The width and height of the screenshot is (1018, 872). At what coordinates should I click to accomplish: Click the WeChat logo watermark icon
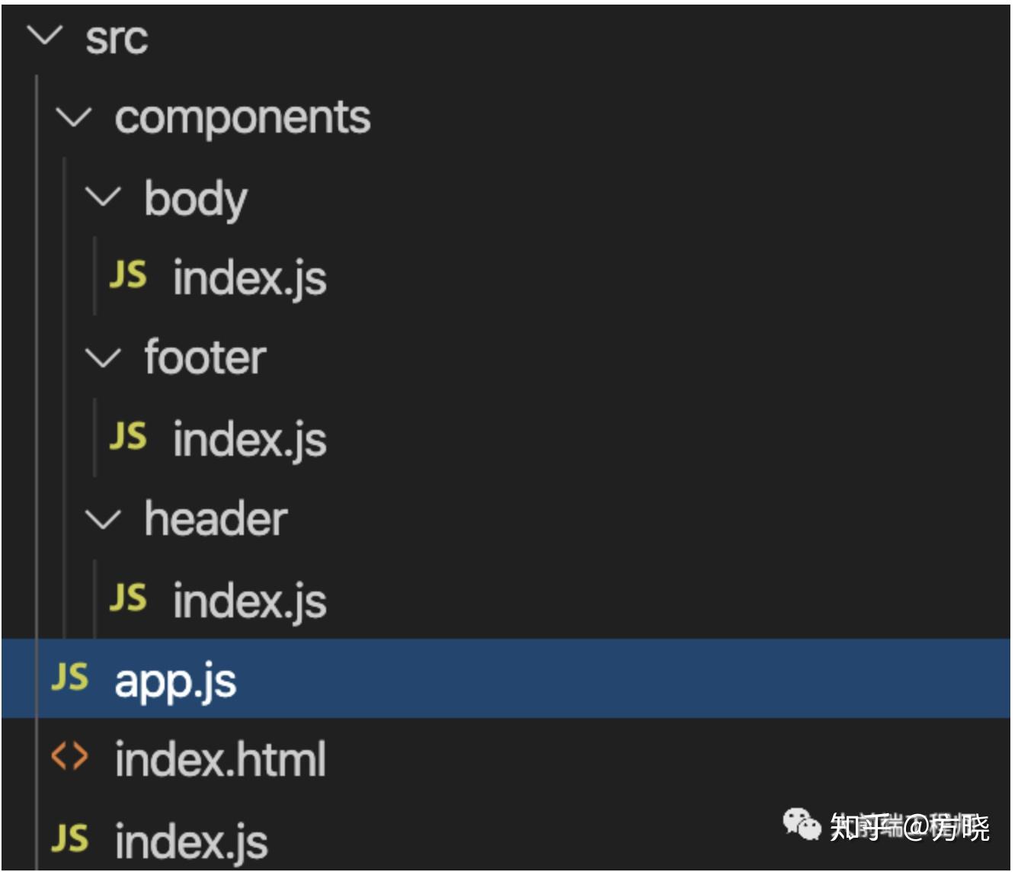(802, 825)
